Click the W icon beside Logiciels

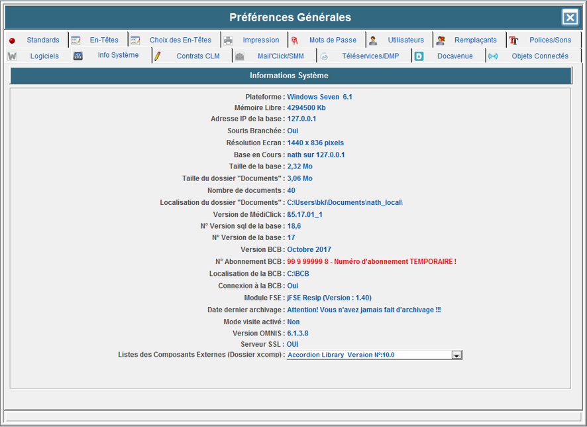point(12,56)
